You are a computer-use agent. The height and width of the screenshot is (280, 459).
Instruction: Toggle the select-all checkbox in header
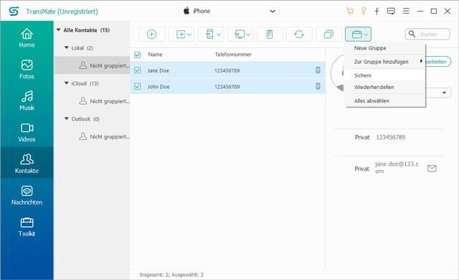(x=138, y=55)
